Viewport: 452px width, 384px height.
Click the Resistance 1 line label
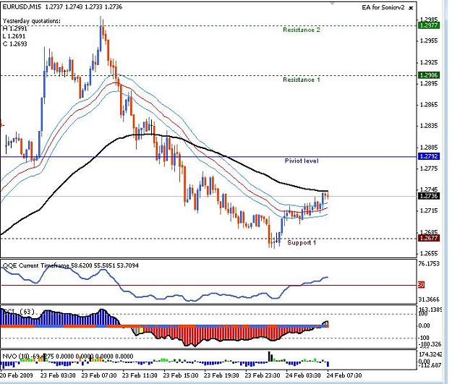click(302, 80)
